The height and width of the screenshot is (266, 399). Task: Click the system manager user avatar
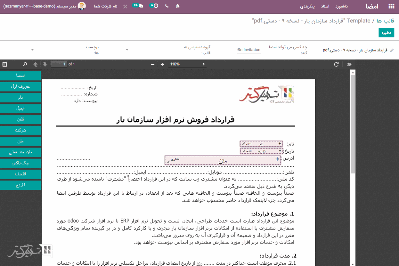[x=82, y=6]
